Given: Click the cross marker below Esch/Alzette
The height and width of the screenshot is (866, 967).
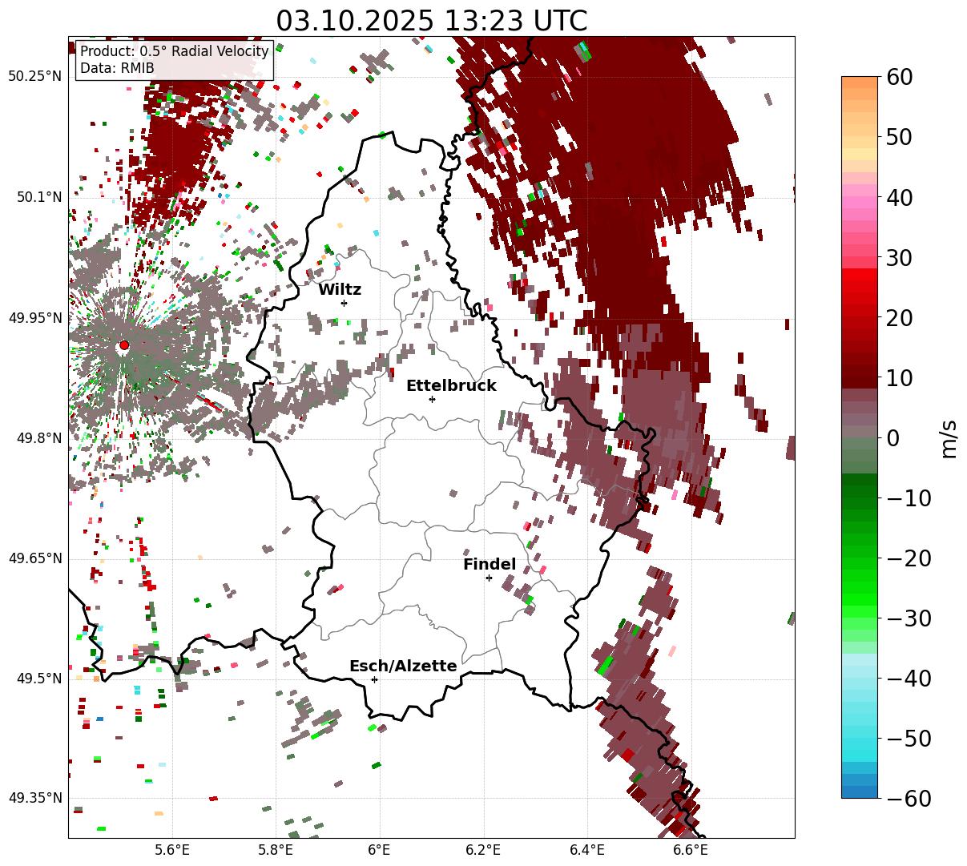Looking at the screenshot, I should tap(374, 679).
